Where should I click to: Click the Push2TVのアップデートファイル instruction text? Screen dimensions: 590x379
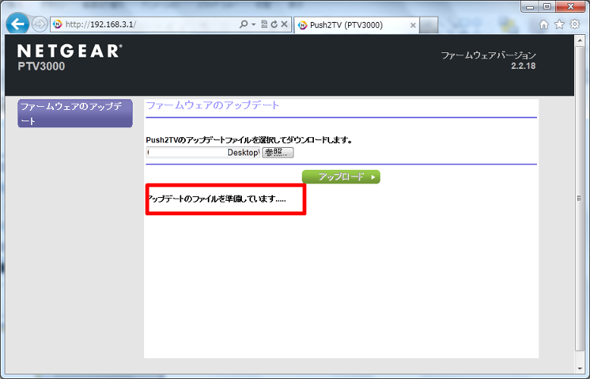point(249,140)
